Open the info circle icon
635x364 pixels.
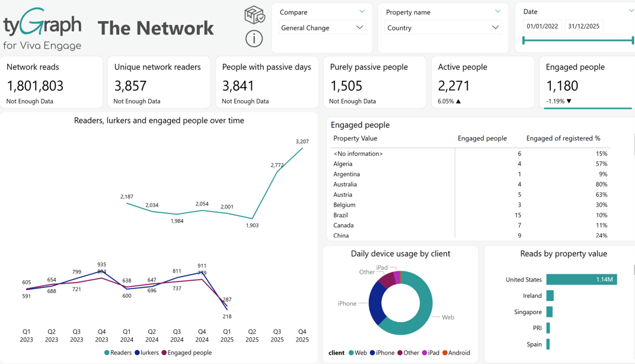click(x=254, y=39)
